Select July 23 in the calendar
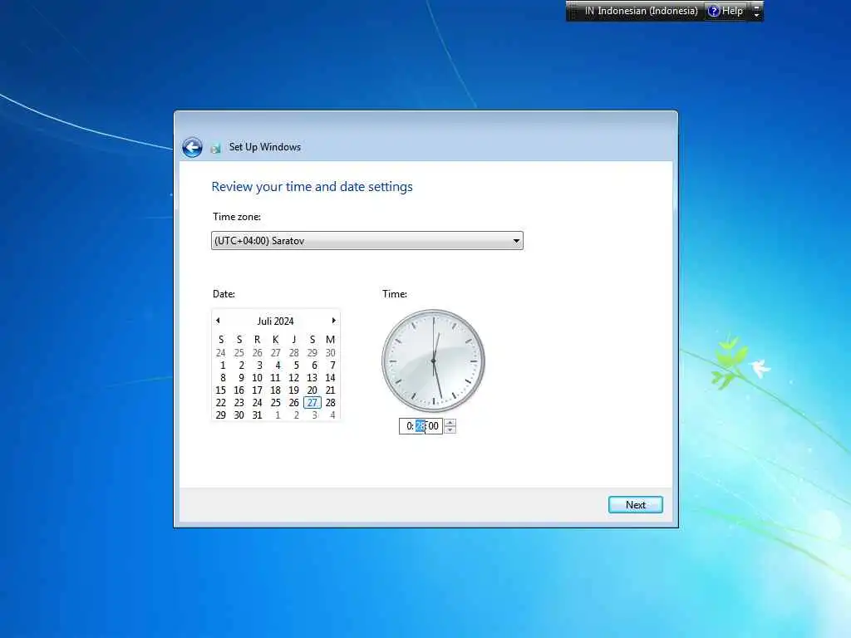Screen dimensions: 851x638 pyautogui.click(x=239, y=403)
